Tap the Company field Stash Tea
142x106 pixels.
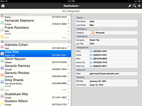[106, 40]
